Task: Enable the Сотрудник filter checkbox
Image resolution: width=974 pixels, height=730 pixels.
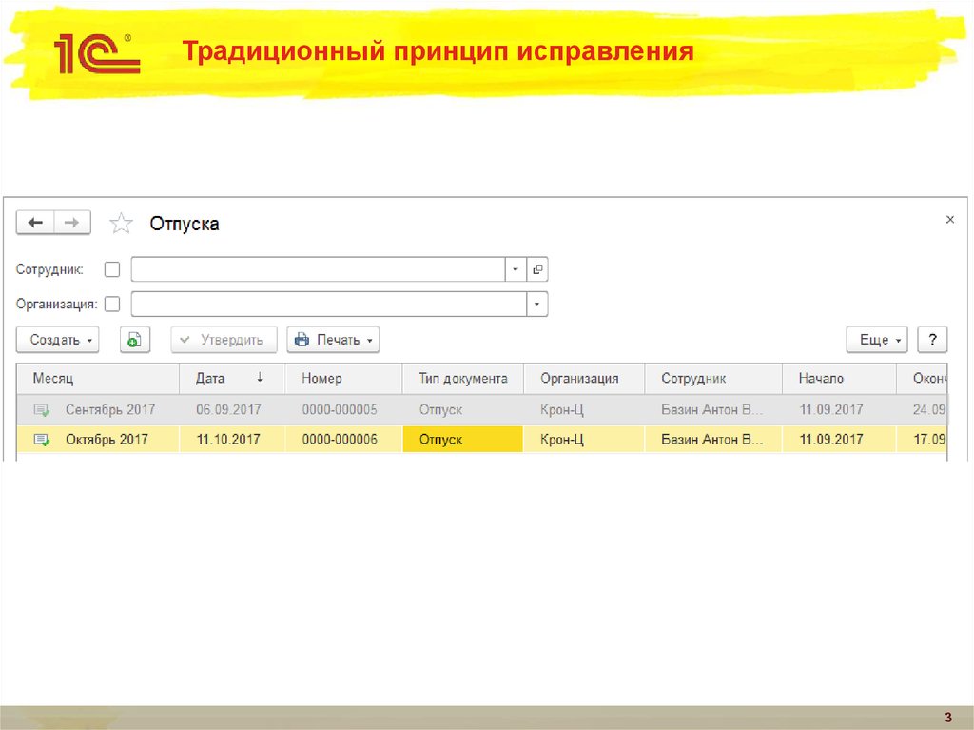Action: tap(112, 268)
